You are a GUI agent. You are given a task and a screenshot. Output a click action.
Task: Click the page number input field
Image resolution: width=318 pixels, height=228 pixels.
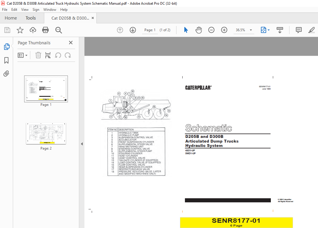[150, 30]
